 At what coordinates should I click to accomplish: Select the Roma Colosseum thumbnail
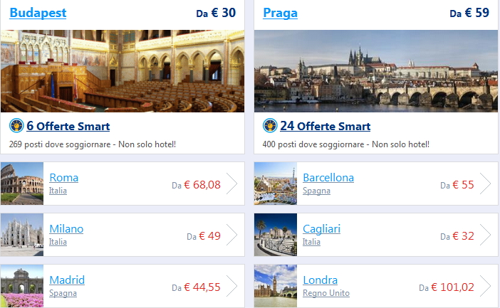pos(22,184)
